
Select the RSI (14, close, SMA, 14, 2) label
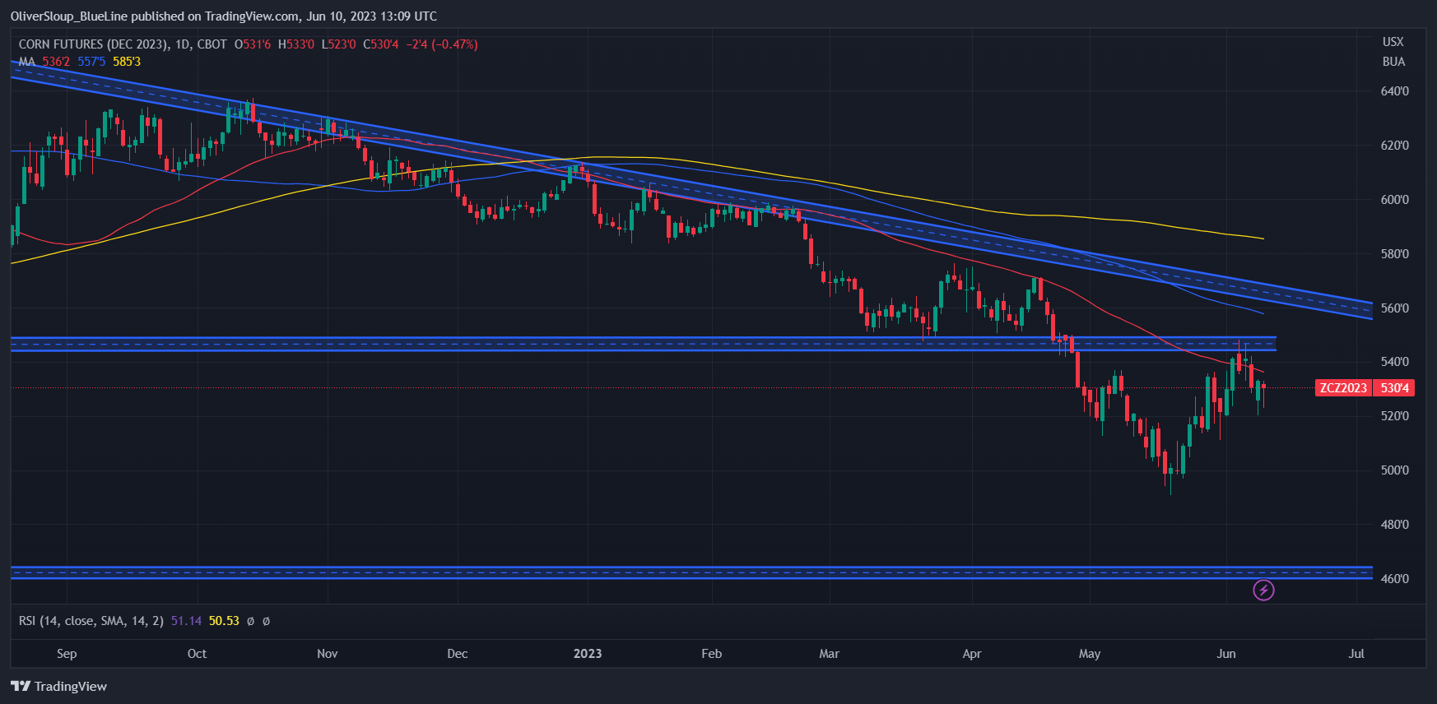[x=91, y=621]
